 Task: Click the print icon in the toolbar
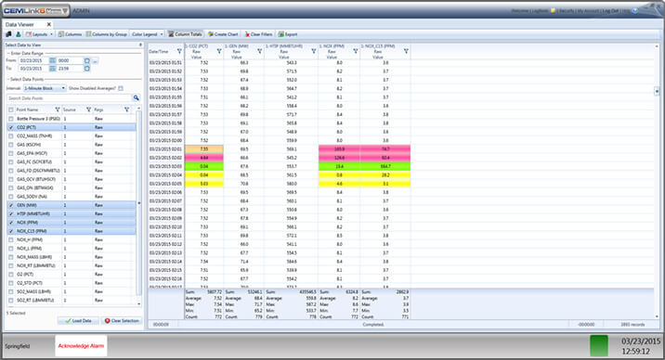pos(8,34)
